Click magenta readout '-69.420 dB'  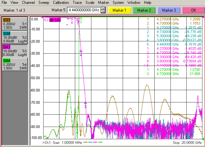click(x=193, y=57)
